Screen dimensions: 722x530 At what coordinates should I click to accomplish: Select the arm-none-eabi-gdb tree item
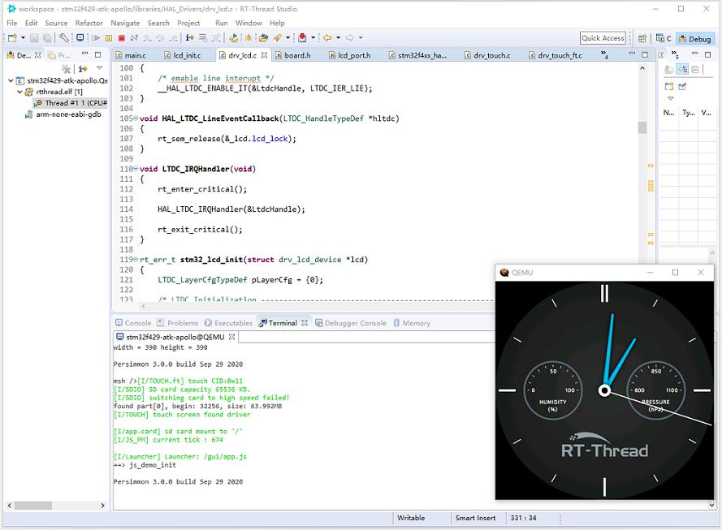click(x=63, y=114)
